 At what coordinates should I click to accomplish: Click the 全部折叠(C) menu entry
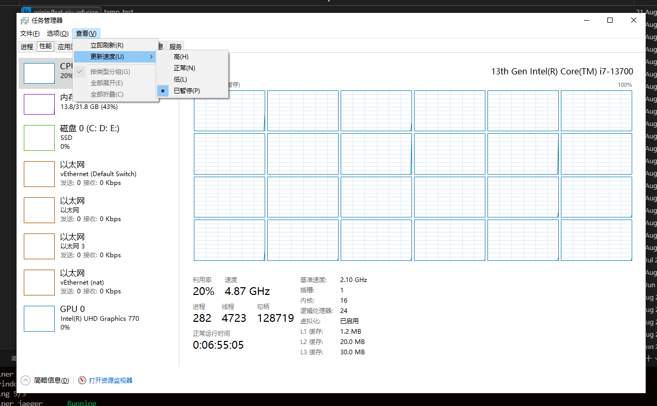click(116, 95)
